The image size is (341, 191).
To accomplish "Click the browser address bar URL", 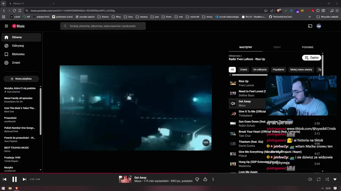I will [x=72, y=11].
